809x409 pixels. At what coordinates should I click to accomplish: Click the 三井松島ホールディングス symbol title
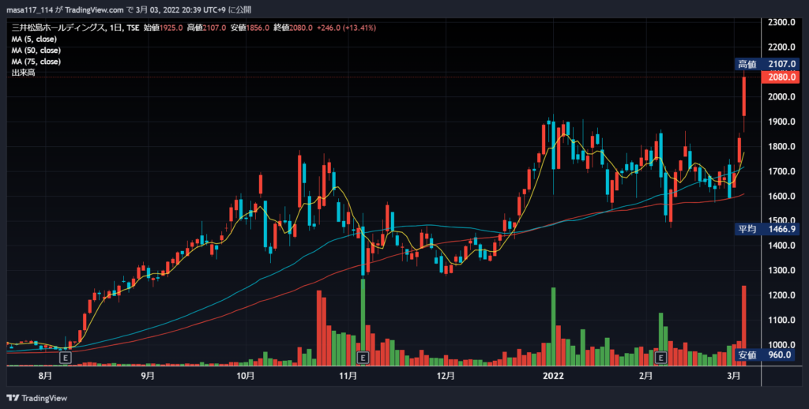(x=58, y=28)
